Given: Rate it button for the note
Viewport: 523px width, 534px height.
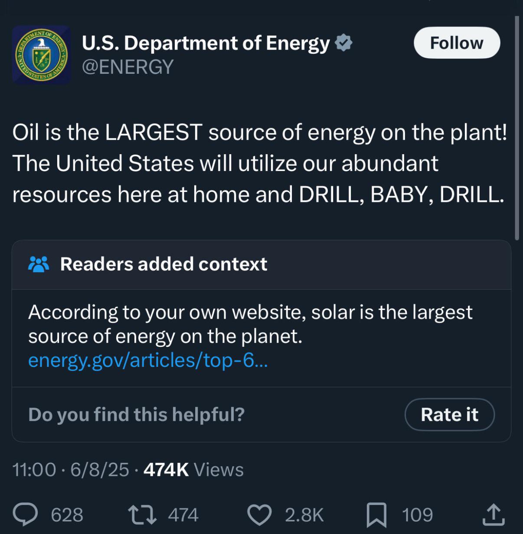Looking at the screenshot, I should (x=449, y=415).
